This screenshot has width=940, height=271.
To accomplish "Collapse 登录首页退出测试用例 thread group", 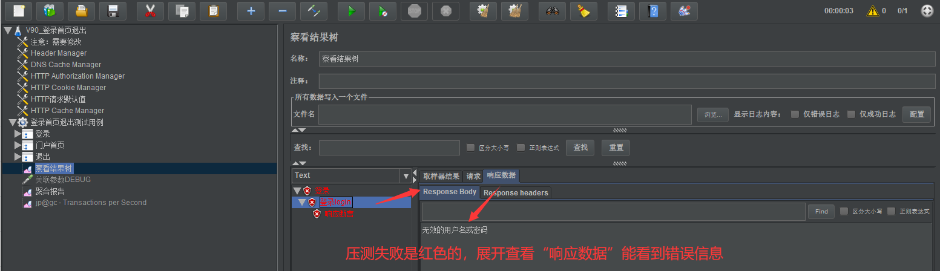I will tap(12, 122).
